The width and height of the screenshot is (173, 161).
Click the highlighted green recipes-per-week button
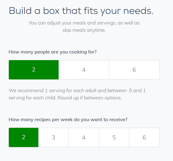coord(24,137)
